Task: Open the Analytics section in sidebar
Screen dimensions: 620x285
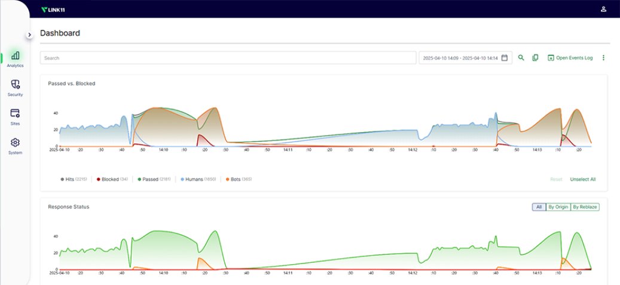Action: click(x=15, y=56)
